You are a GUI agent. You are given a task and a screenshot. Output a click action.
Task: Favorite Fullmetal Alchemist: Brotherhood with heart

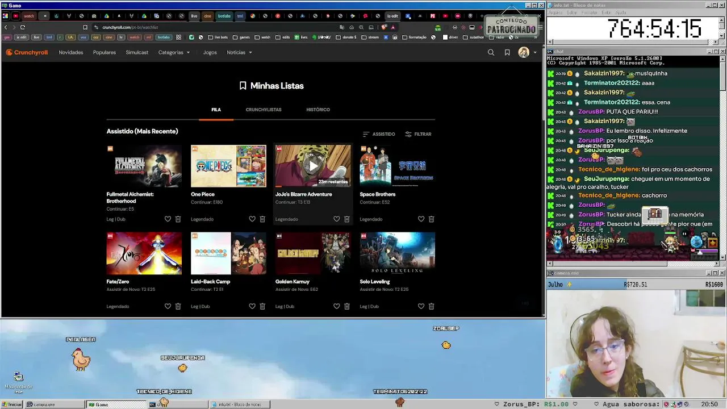coord(168,219)
